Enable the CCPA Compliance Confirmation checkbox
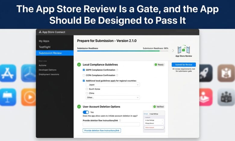 pos(84,75)
